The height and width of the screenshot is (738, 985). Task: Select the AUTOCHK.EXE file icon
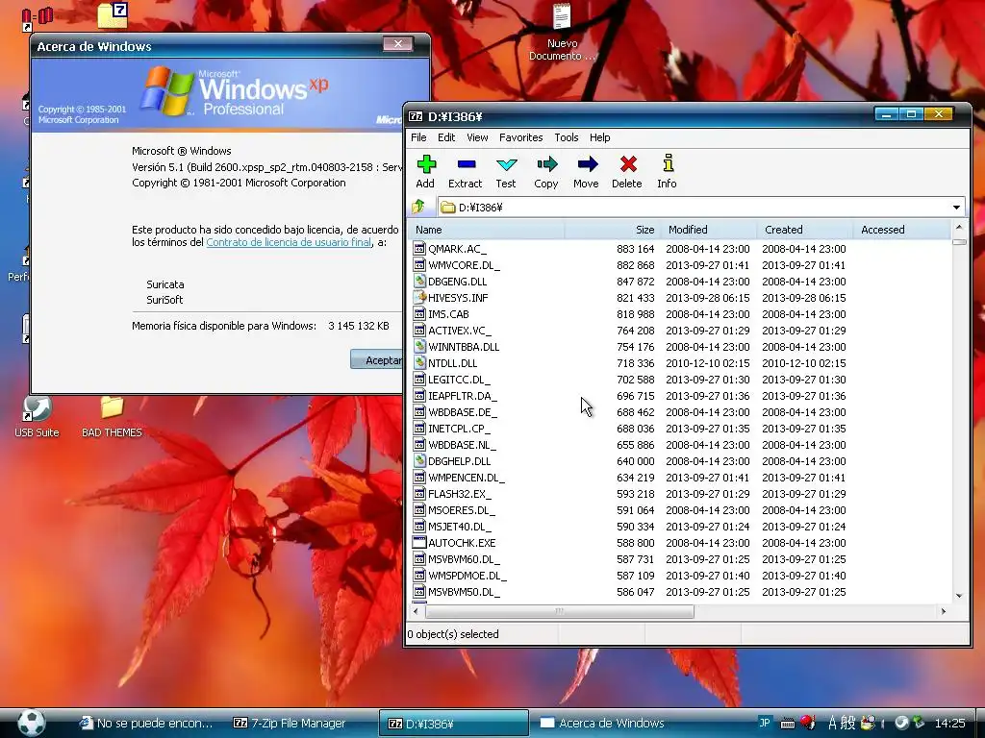[419, 542]
